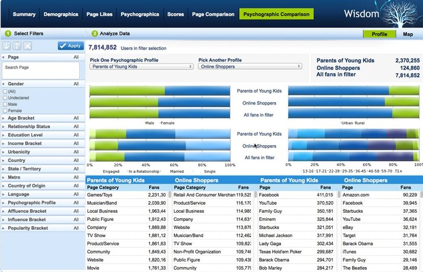Viewport: 423px width, 272px height.
Task: Click the Amazon.com page list scrollbar
Action: tap(421, 194)
